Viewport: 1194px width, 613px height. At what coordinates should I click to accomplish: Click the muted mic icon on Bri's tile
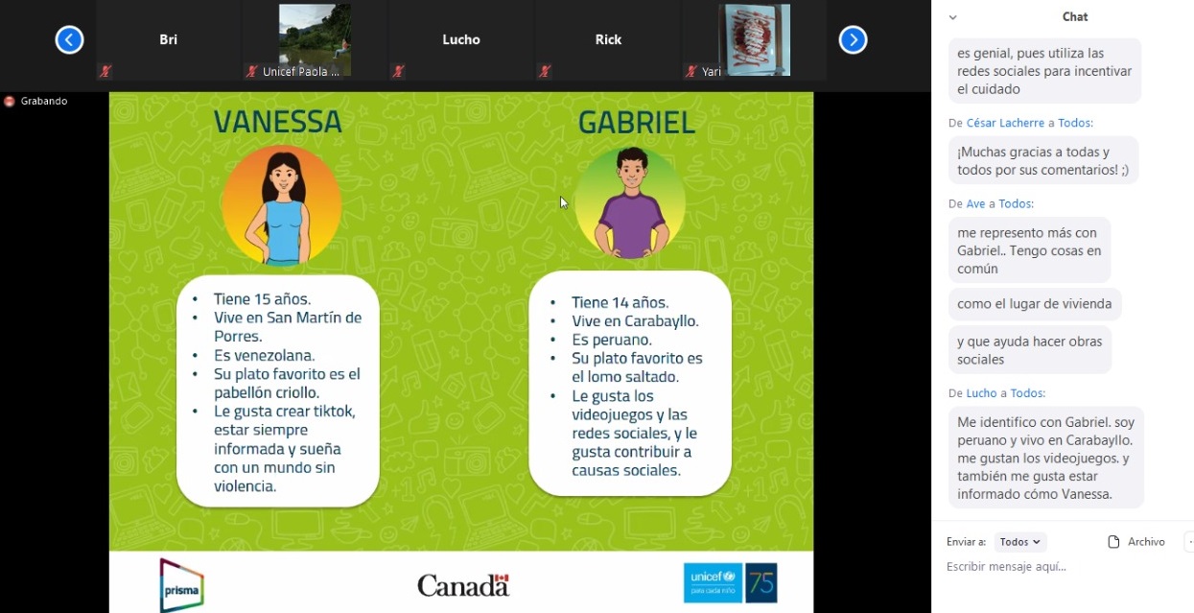pos(105,71)
